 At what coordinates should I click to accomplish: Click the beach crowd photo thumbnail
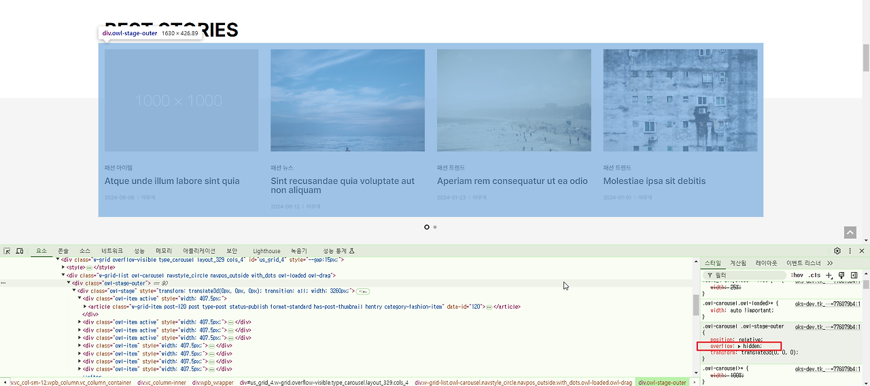(514, 100)
